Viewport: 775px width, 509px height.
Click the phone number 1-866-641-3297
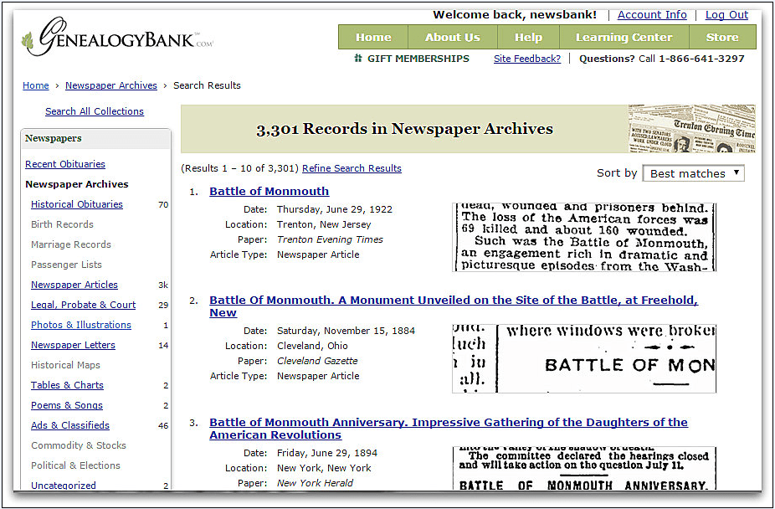click(701, 59)
